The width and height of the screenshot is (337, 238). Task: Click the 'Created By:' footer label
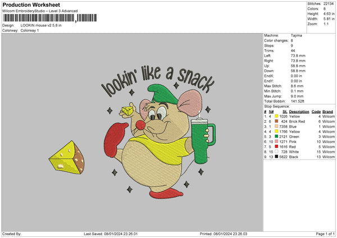(x=12, y=234)
